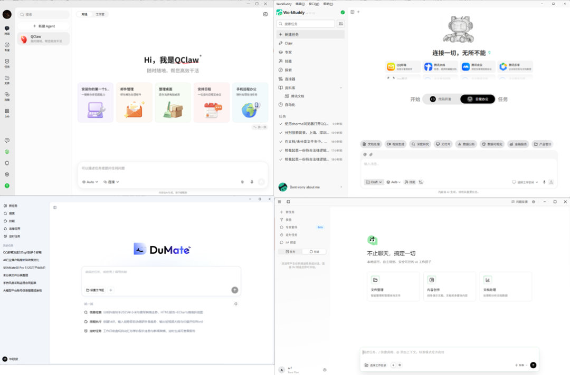Open the 邮件管理 card in QClaw
This screenshot has width=570, height=375.
pos(134,102)
